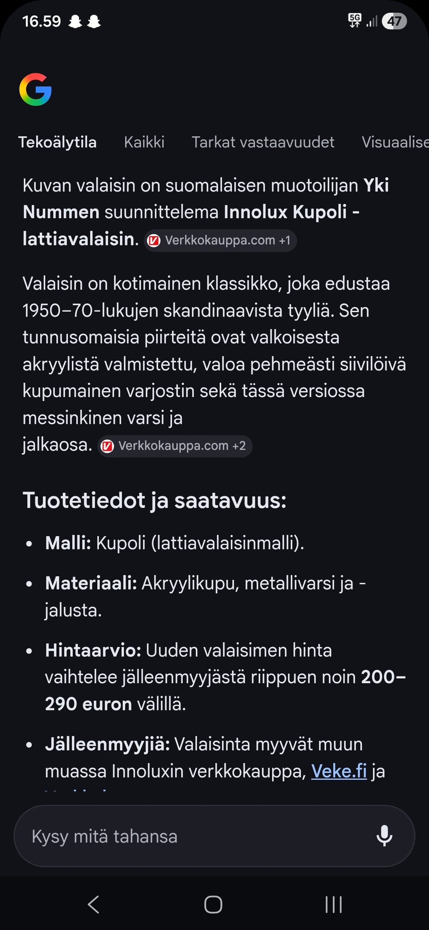Screen dimensions: 429x930
Task: Switch to the Kaikki tab
Action: 144,142
